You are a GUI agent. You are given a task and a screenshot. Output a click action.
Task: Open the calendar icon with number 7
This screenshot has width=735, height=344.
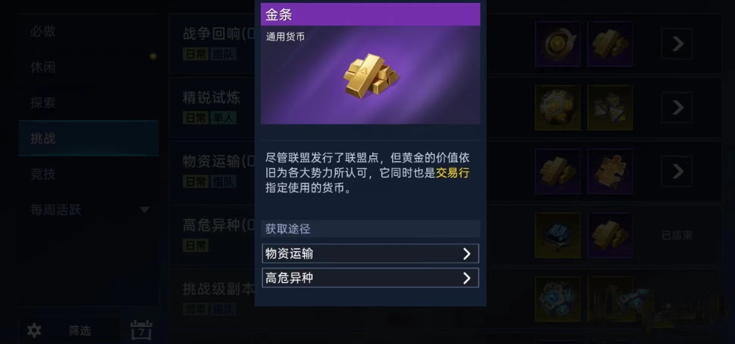[141, 330]
